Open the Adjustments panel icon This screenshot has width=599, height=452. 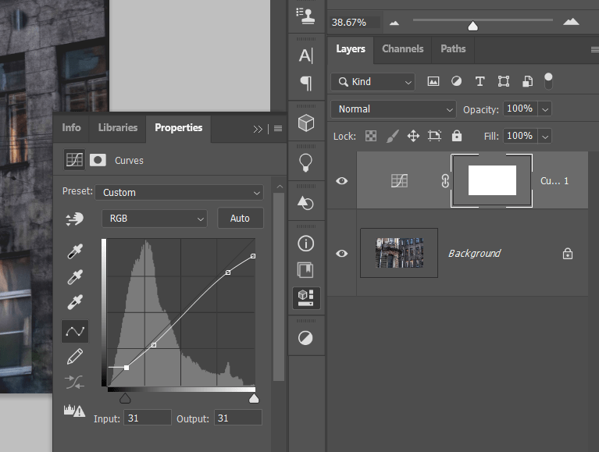(x=305, y=338)
